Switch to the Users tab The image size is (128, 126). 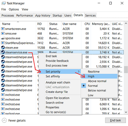click(x=68, y=15)
